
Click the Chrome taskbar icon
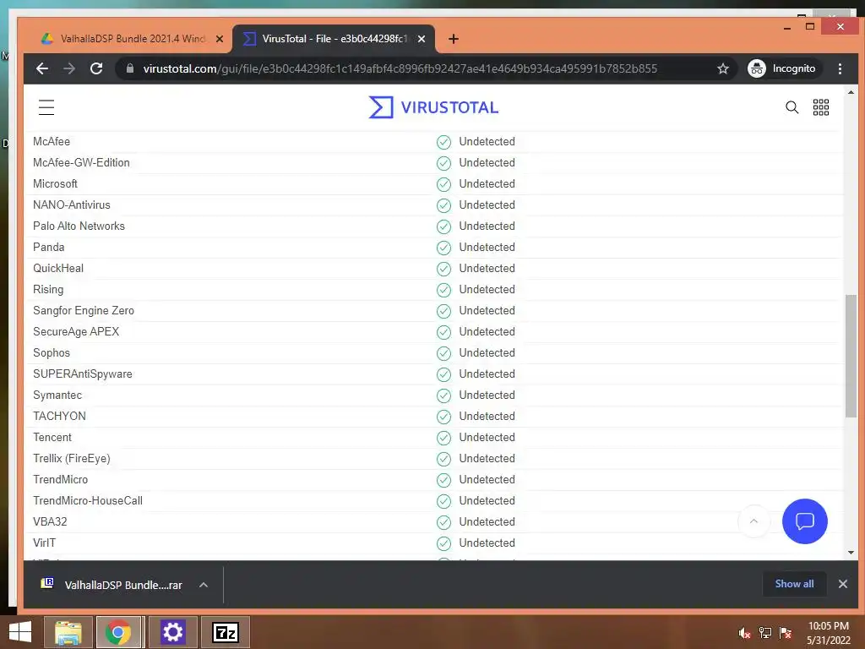pos(118,632)
